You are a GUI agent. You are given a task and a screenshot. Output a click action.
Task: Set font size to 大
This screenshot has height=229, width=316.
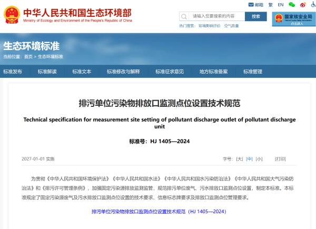(240, 159)
